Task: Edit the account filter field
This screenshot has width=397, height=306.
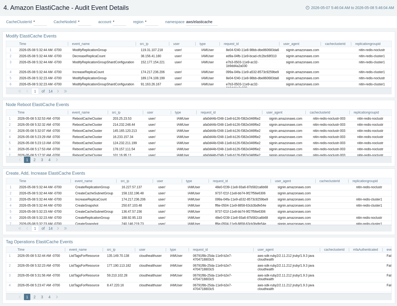Action: [x=119, y=22]
